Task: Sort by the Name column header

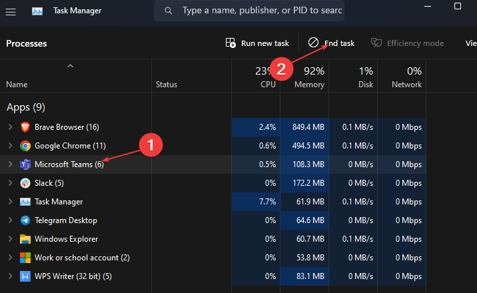Action: click(17, 85)
